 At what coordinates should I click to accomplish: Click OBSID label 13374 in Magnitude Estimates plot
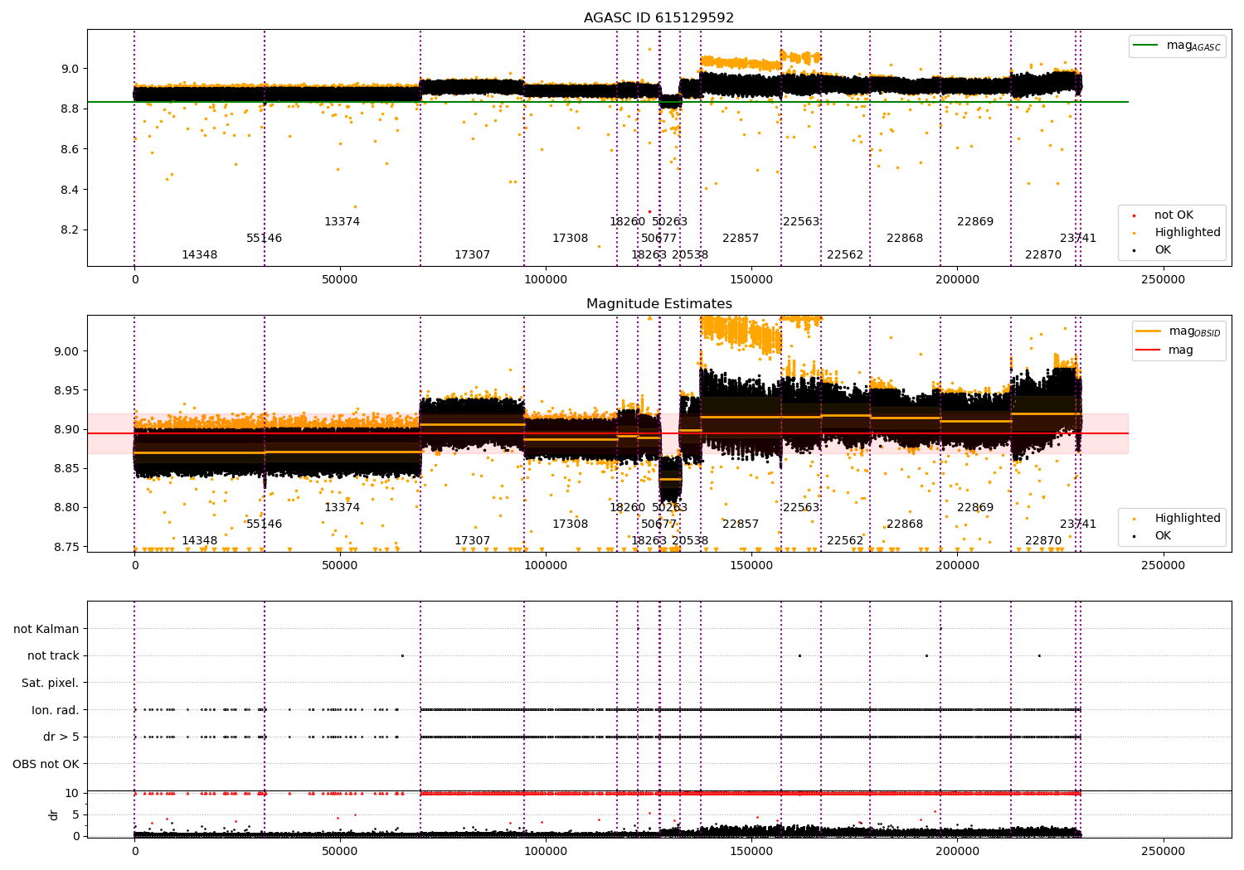(342, 508)
